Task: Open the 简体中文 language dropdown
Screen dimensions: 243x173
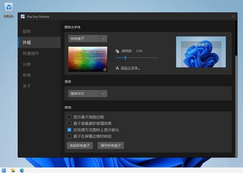Action: point(88,94)
